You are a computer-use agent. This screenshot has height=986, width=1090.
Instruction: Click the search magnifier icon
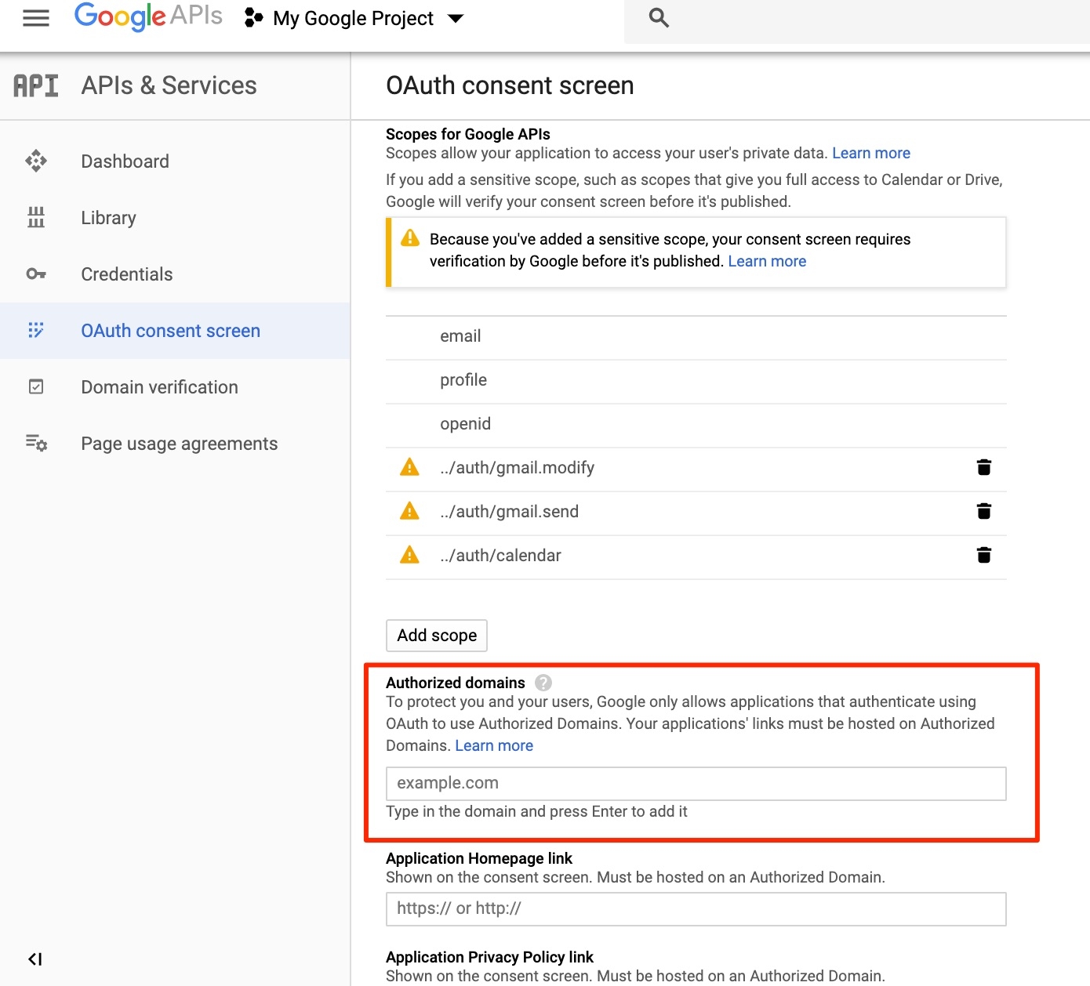pyautogui.click(x=659, y=18)
